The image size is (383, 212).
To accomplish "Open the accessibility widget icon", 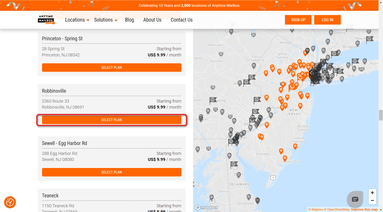I will point(10,202).
